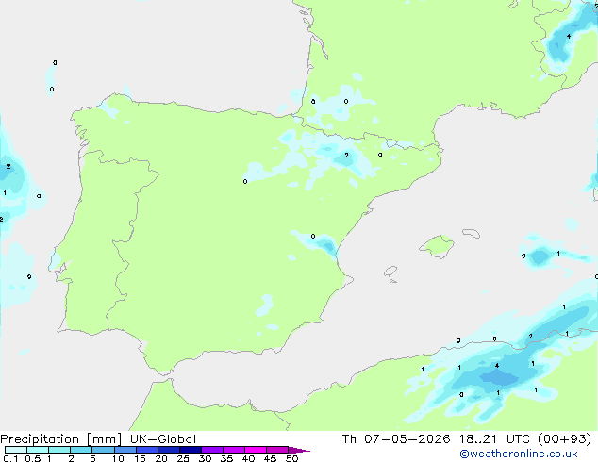Click the 20–25 mm legend color swatch

[169, 450]
